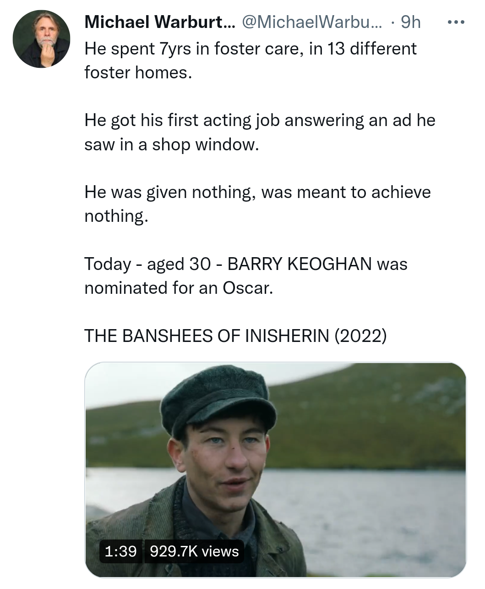Click Michael Warburton's profile avatar
This screenshot has height=589, width=485.
[41, 39]
